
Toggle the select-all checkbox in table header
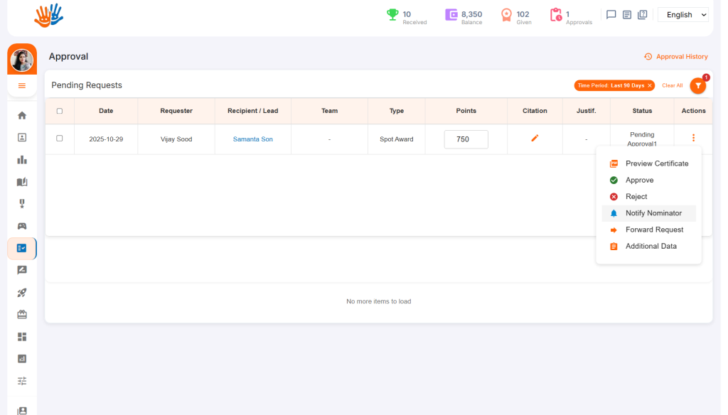click(60, 111)
